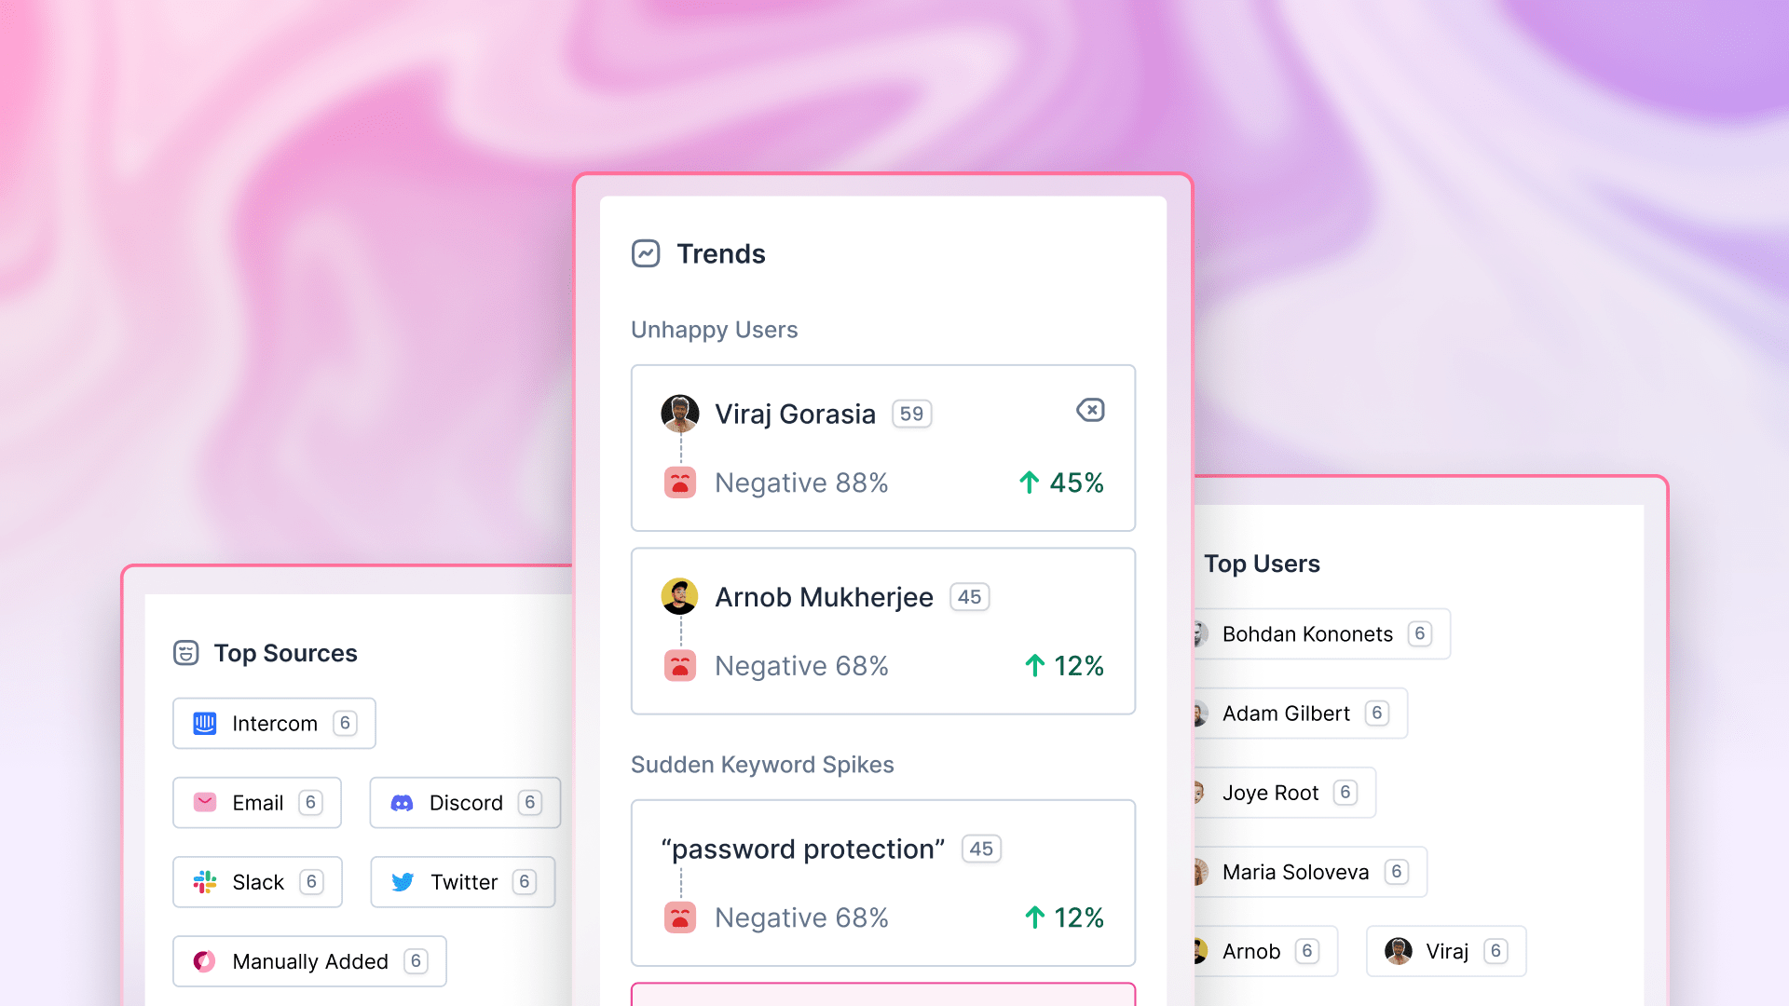This screenshot has height=1006, width=1789.
Task: Toggle Viraj Gorasia unhappy user visibility
Action: [x=1090, y=409]
